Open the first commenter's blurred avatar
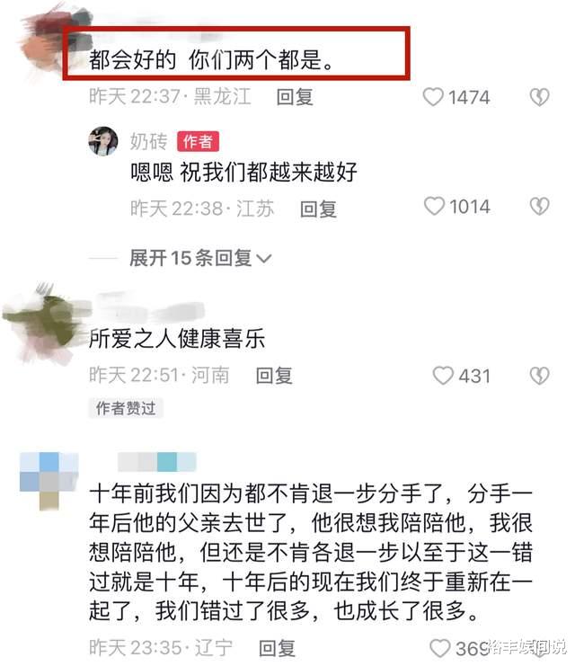The image size is (575, 666). tap(55, 42)
